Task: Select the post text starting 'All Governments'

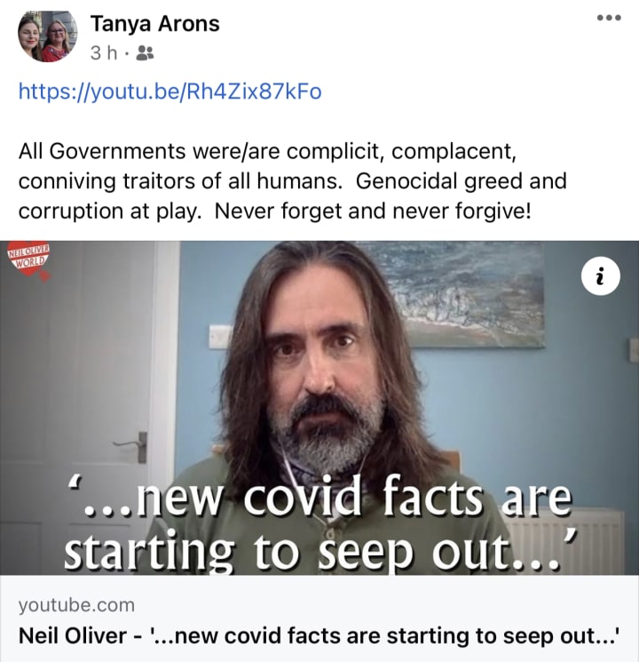Action: point(292,180)
